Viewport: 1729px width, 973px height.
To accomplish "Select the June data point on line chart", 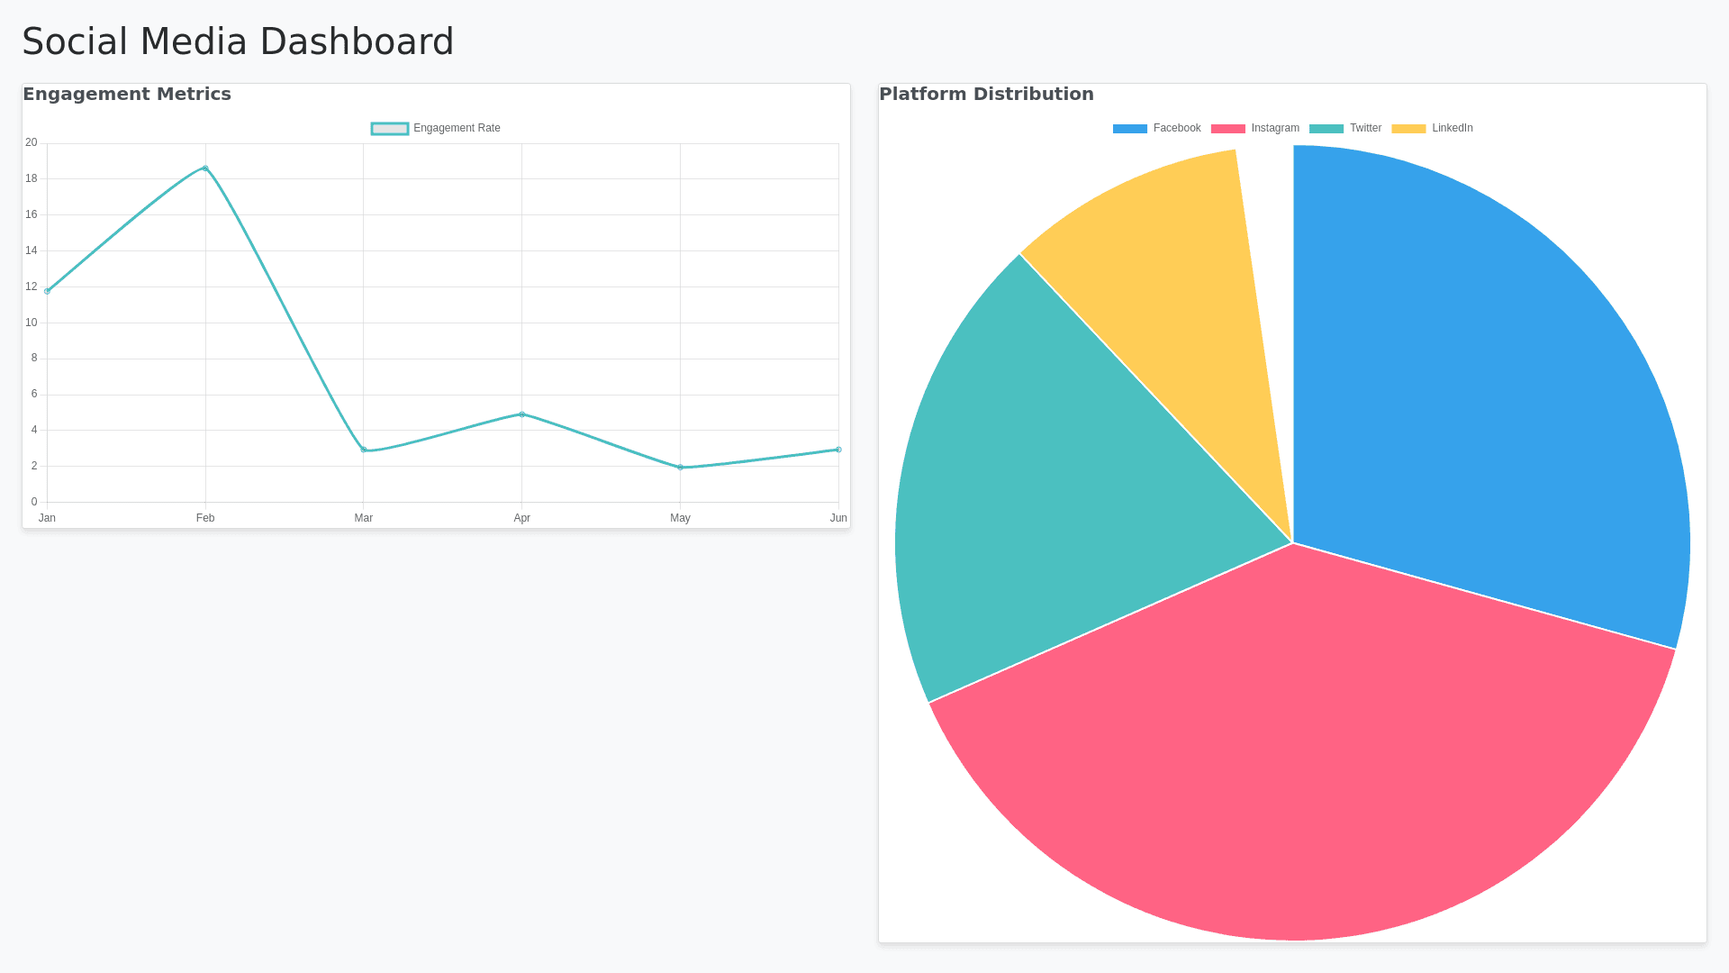I will pyautogui.click(x=838, y=450).
